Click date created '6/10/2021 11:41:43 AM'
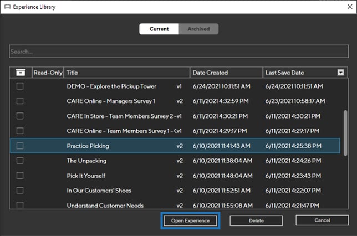 222,146
